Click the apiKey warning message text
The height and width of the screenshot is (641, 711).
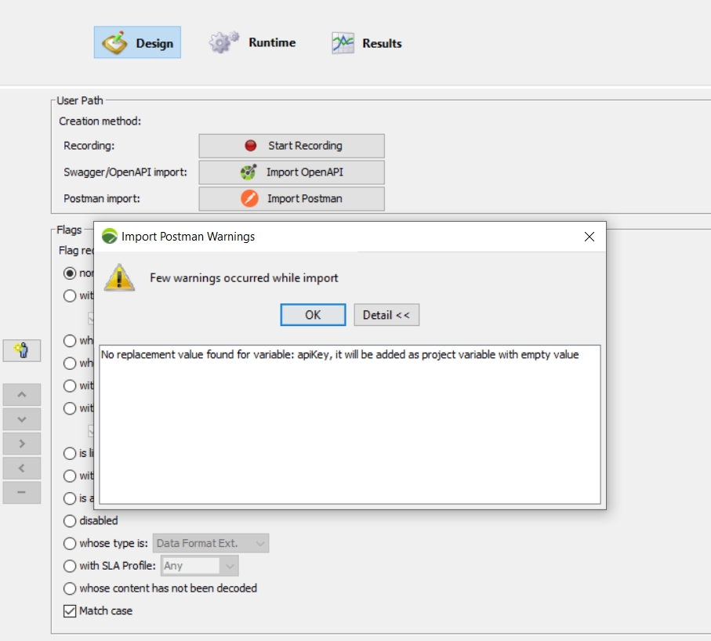tap(339, 354)
